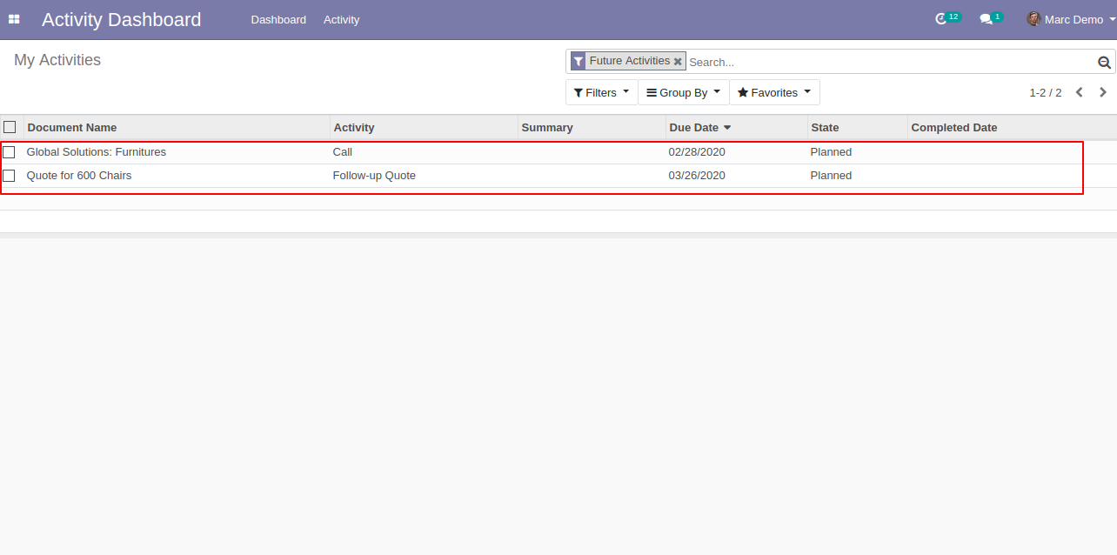Click the Due Date sort arrow

click(727, 128)
